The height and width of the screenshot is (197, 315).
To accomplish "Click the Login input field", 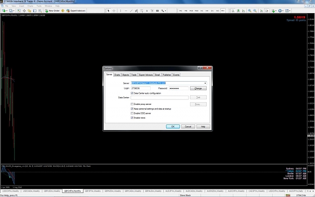I will 141,88.
